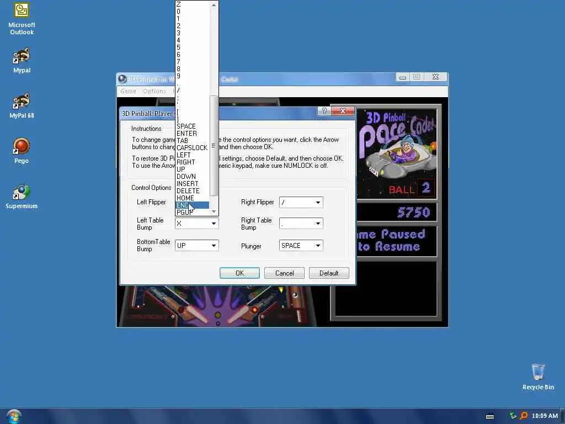
Task: Open the Options menu in 3D Pinball
Action: click(x=154, y=91)
